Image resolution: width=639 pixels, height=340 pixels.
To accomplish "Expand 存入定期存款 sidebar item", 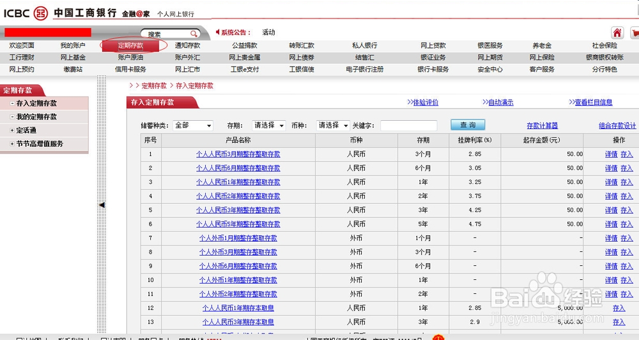I will click(x=12, y=104).
